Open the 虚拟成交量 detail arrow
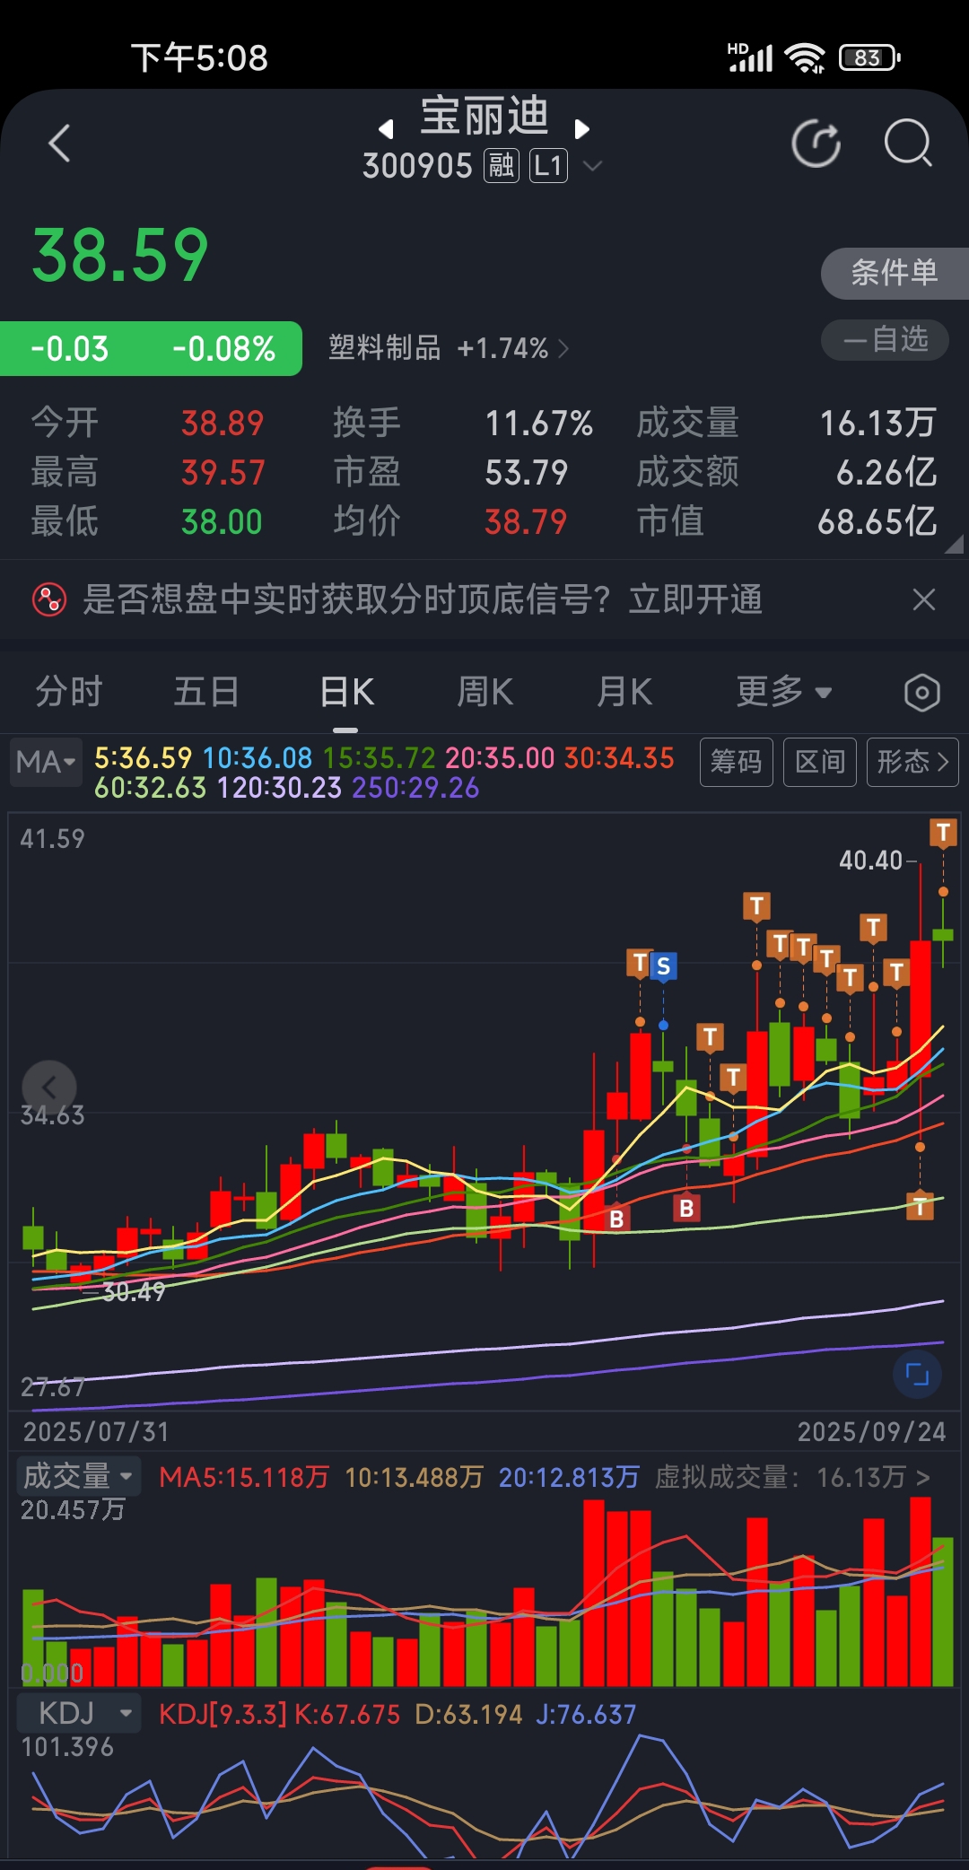This screenshot has height=1870, width=969. [923, 1477]
